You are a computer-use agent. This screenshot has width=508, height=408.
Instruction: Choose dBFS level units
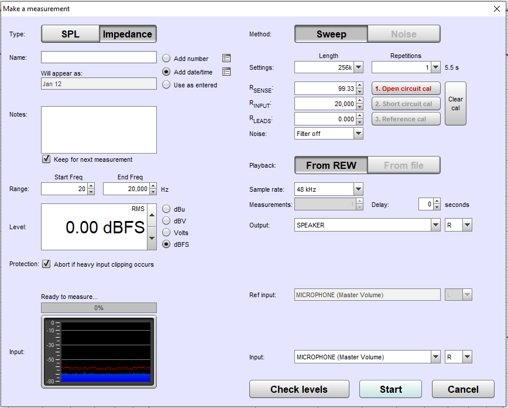166,244
